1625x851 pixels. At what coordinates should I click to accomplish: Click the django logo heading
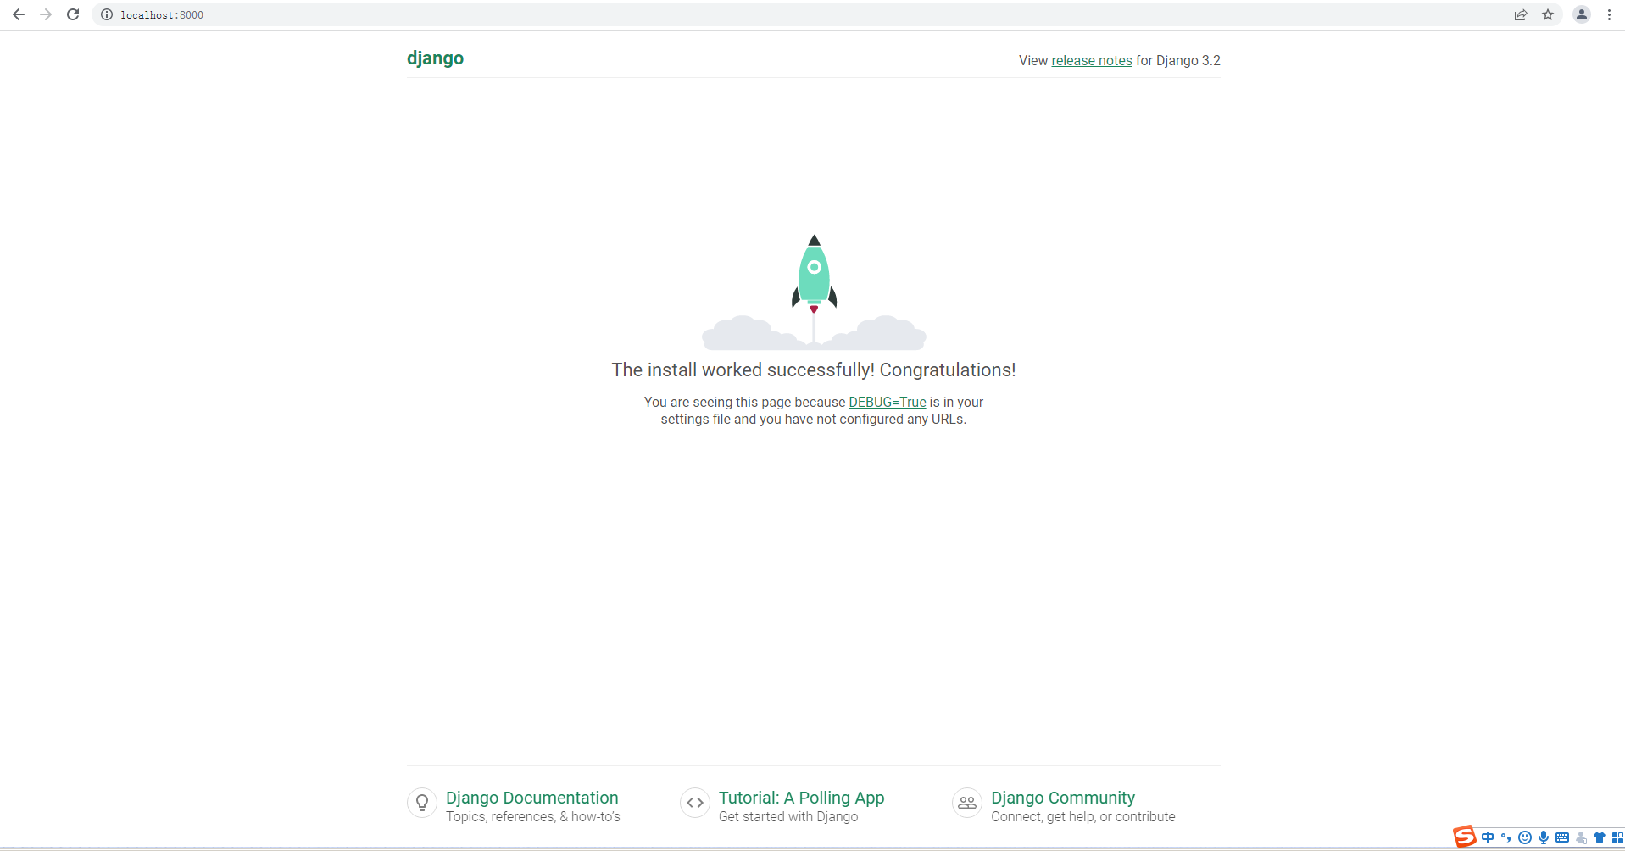[x=435, y=58]
